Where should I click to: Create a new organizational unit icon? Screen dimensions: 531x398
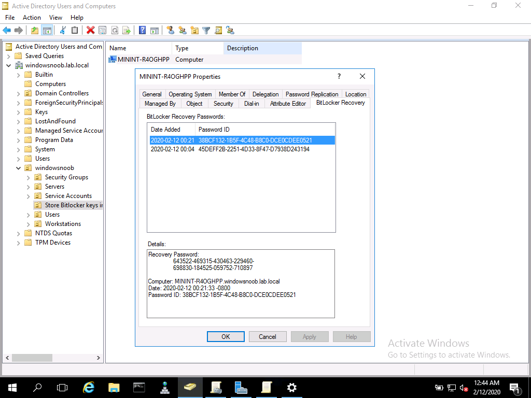click(194, 30)
